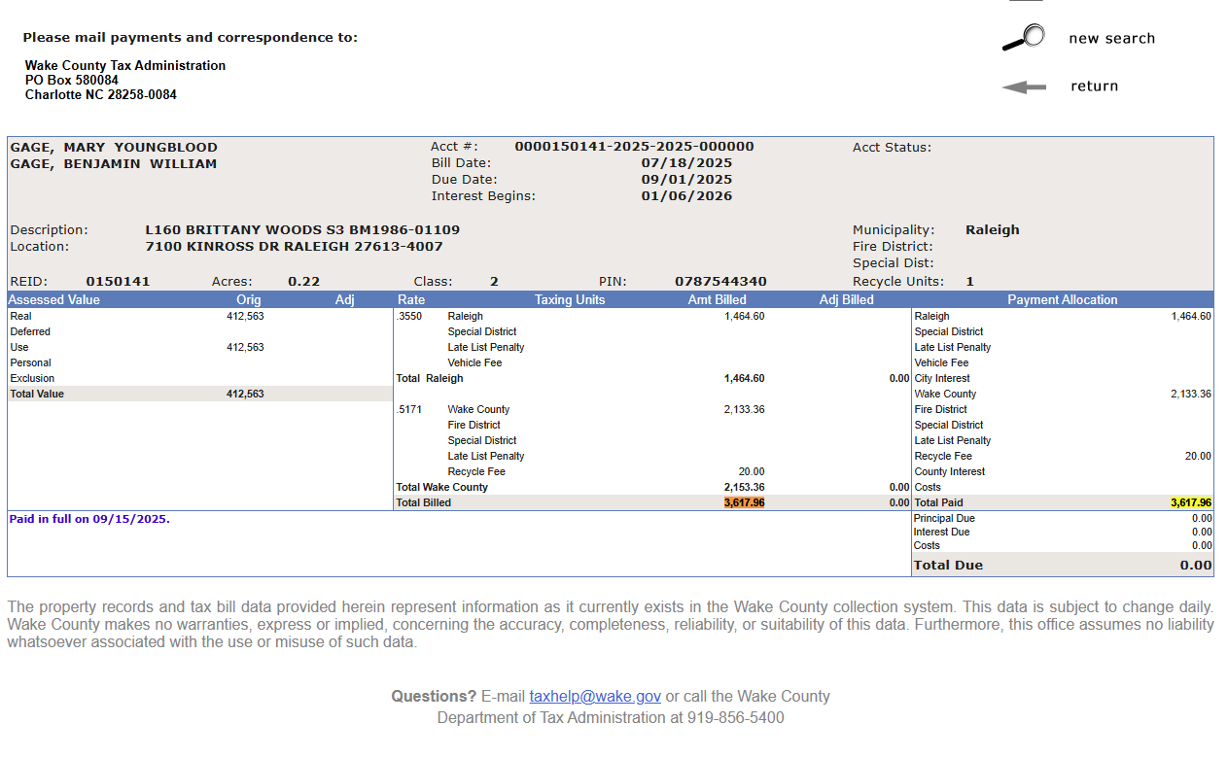
Task: Select the Taxing Units column header
Action: pyautogui.click(x=570, y=300)
